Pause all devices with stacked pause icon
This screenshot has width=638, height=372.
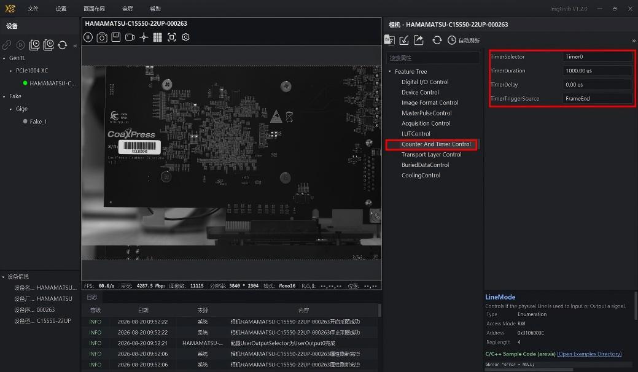coord(49,45)
